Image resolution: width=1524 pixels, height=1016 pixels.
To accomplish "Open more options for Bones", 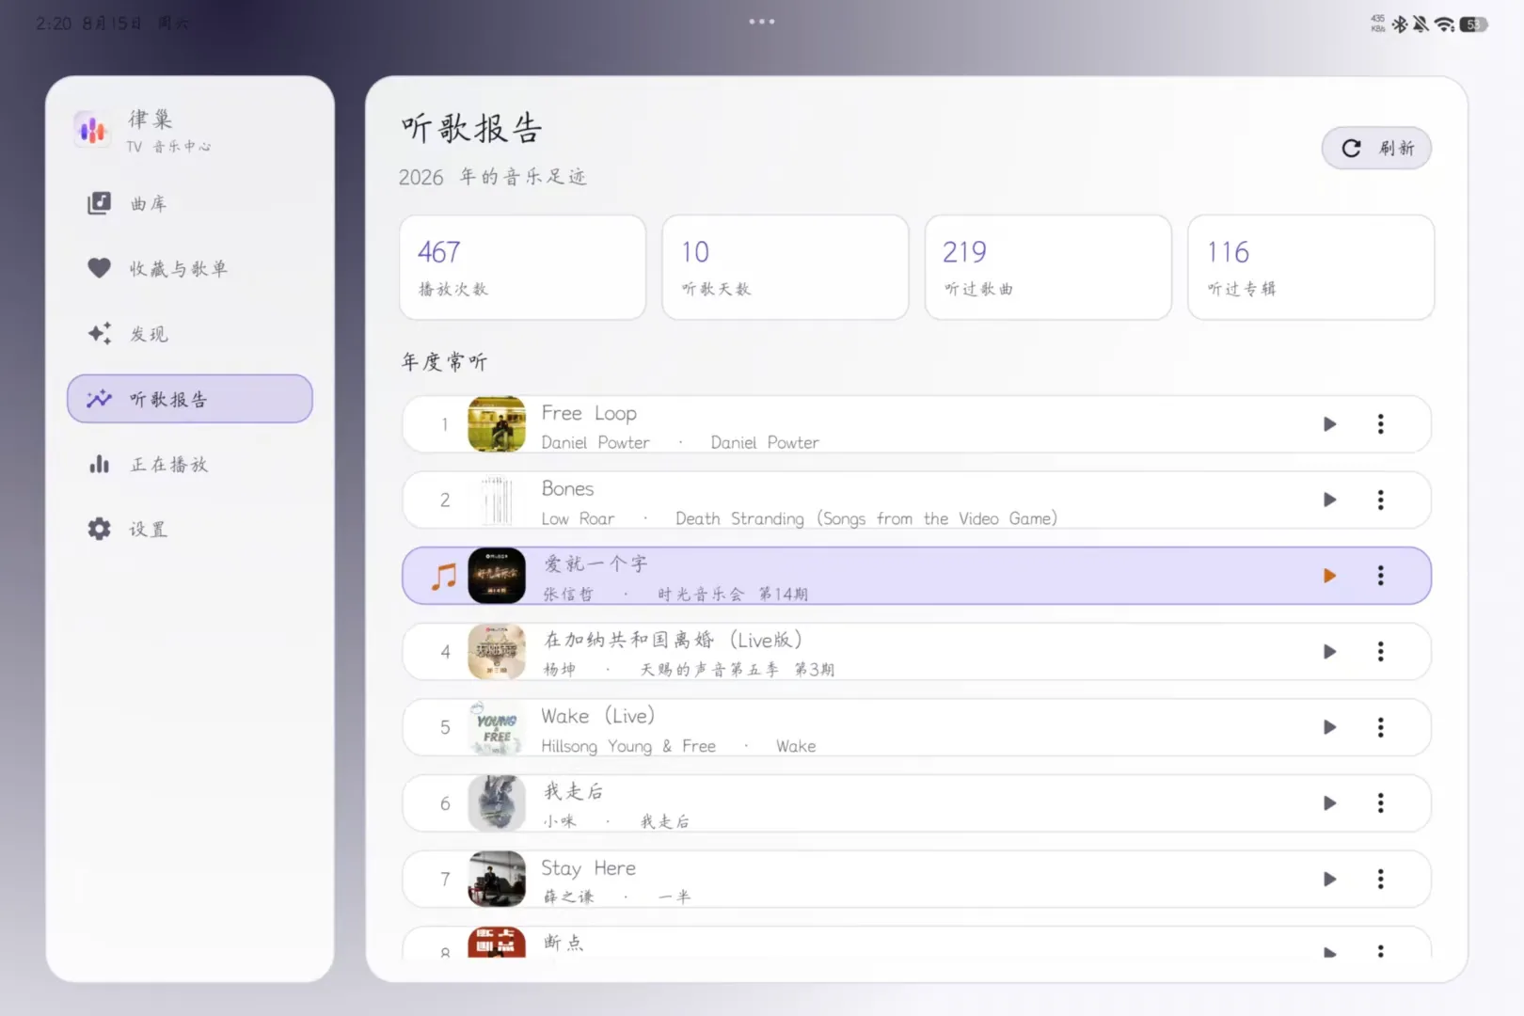I will pyautogui.click(x=1380, y=500).
